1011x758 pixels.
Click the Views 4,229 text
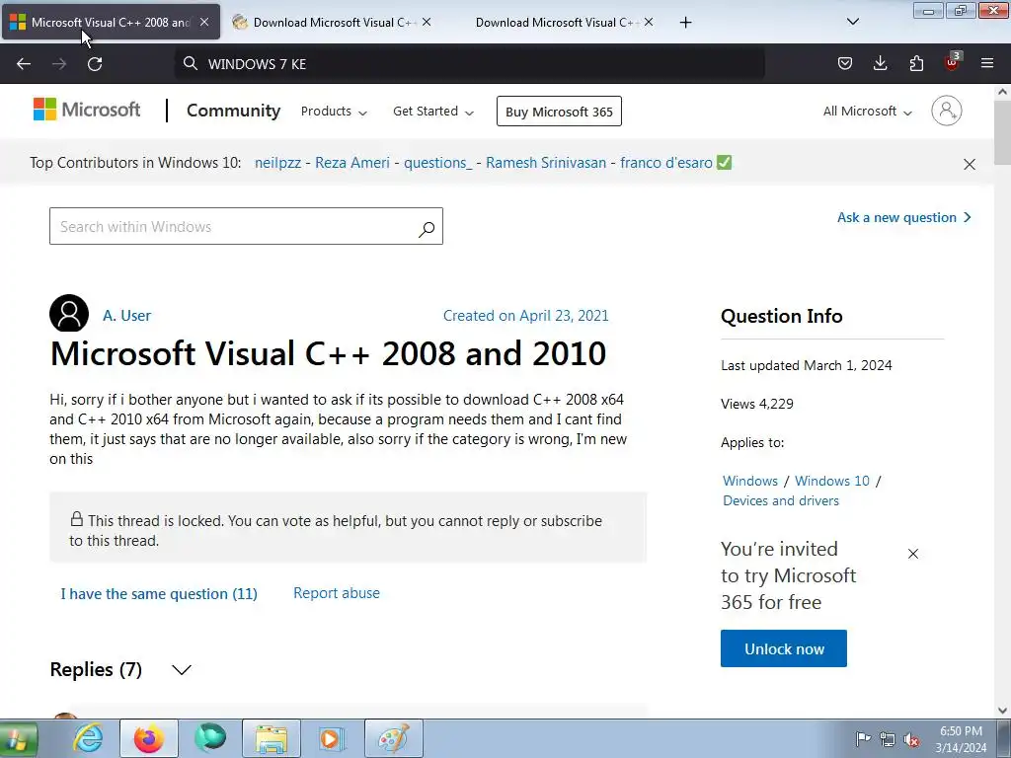[x=757, y=404]
